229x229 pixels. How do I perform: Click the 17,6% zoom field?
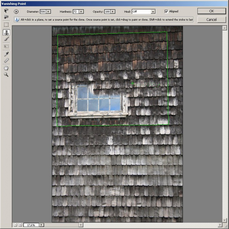click(x=31, y=225)
